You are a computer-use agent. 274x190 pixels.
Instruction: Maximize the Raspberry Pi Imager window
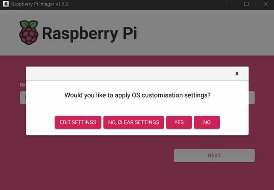(246, 4)
